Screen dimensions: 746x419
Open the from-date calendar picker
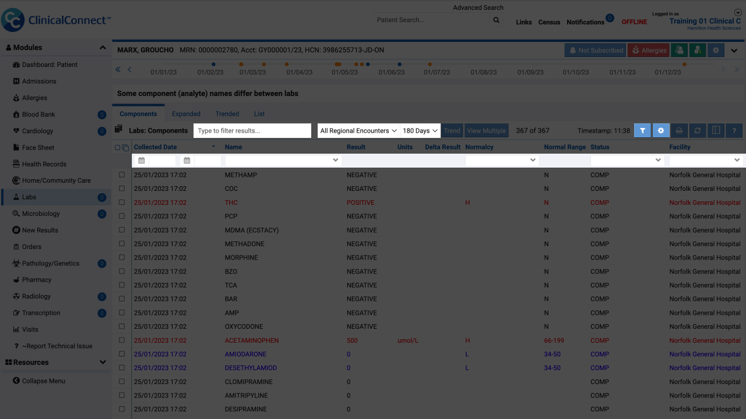[x=141, y=161]
